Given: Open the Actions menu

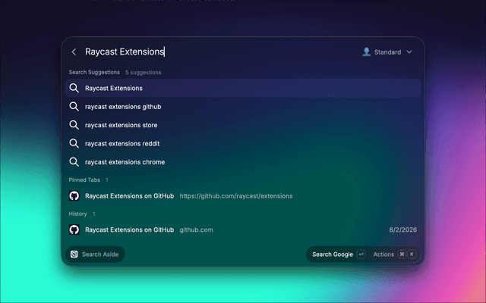Looking at the screenshot, I should coord(383,255).
